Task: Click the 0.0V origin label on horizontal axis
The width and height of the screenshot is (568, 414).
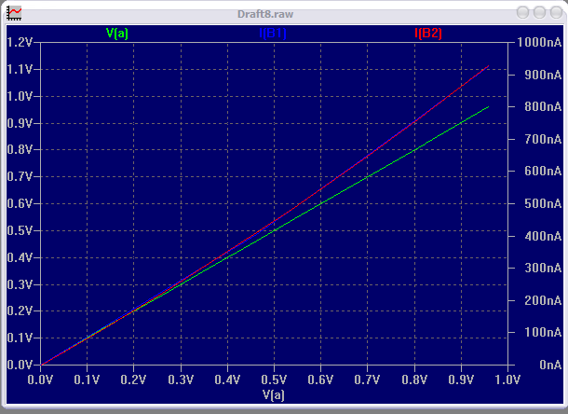Action: pos(41,380)
